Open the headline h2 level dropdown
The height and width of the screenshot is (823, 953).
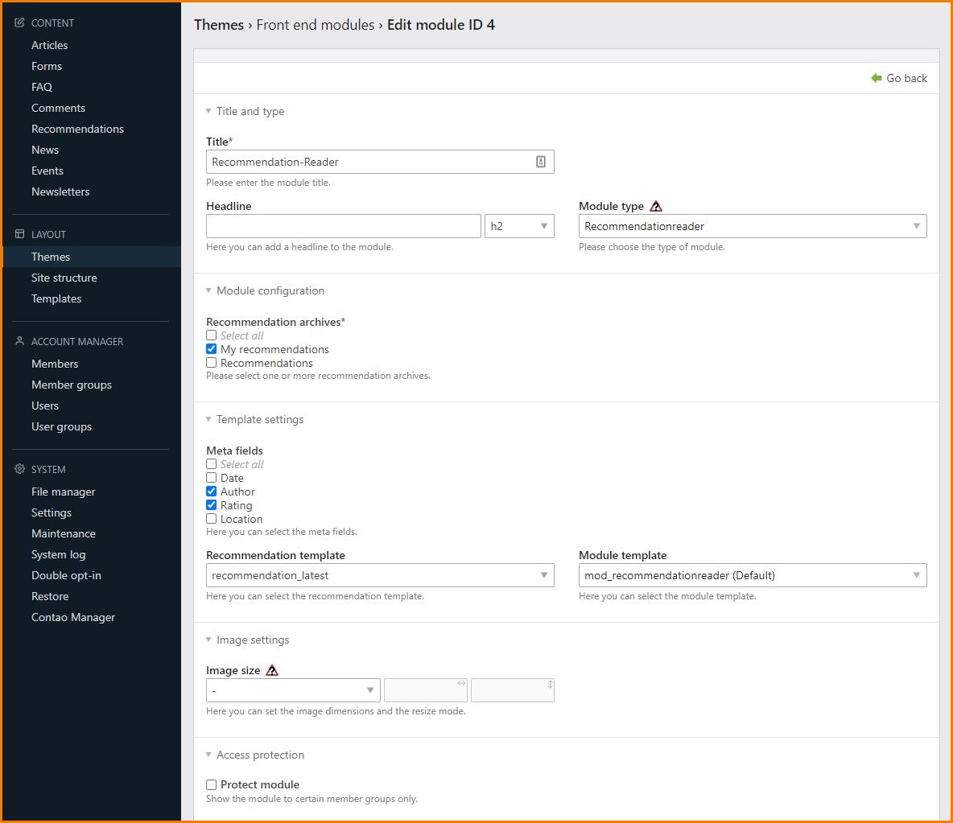(x=518, y=226)
